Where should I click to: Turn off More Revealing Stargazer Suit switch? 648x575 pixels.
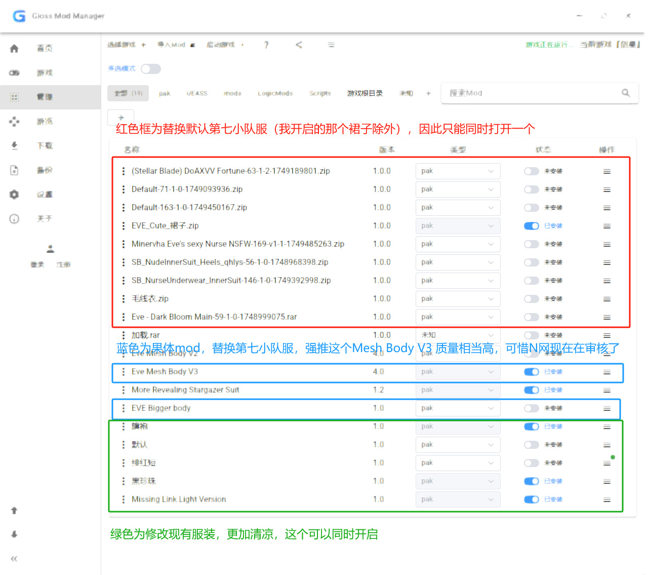pyautogui.click(x=531, y=390)
